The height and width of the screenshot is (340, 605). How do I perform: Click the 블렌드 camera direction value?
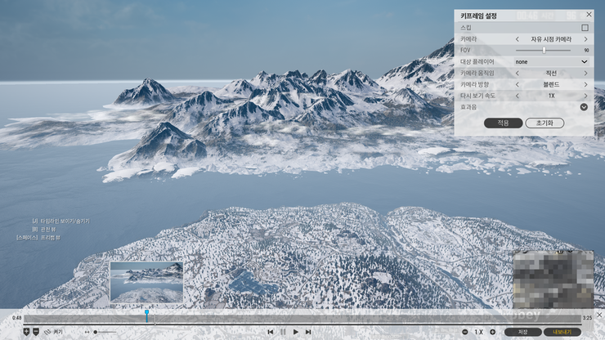tap(551, 84)
